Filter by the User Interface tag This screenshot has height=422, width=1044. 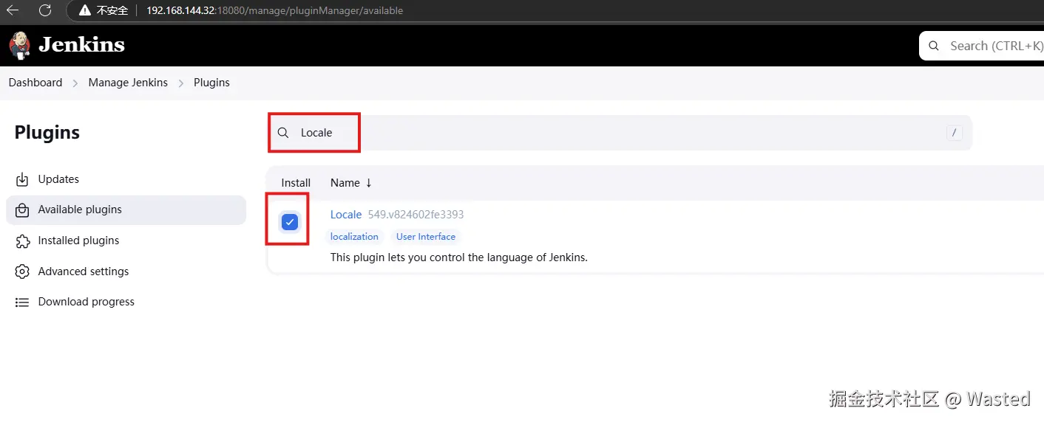426,237
